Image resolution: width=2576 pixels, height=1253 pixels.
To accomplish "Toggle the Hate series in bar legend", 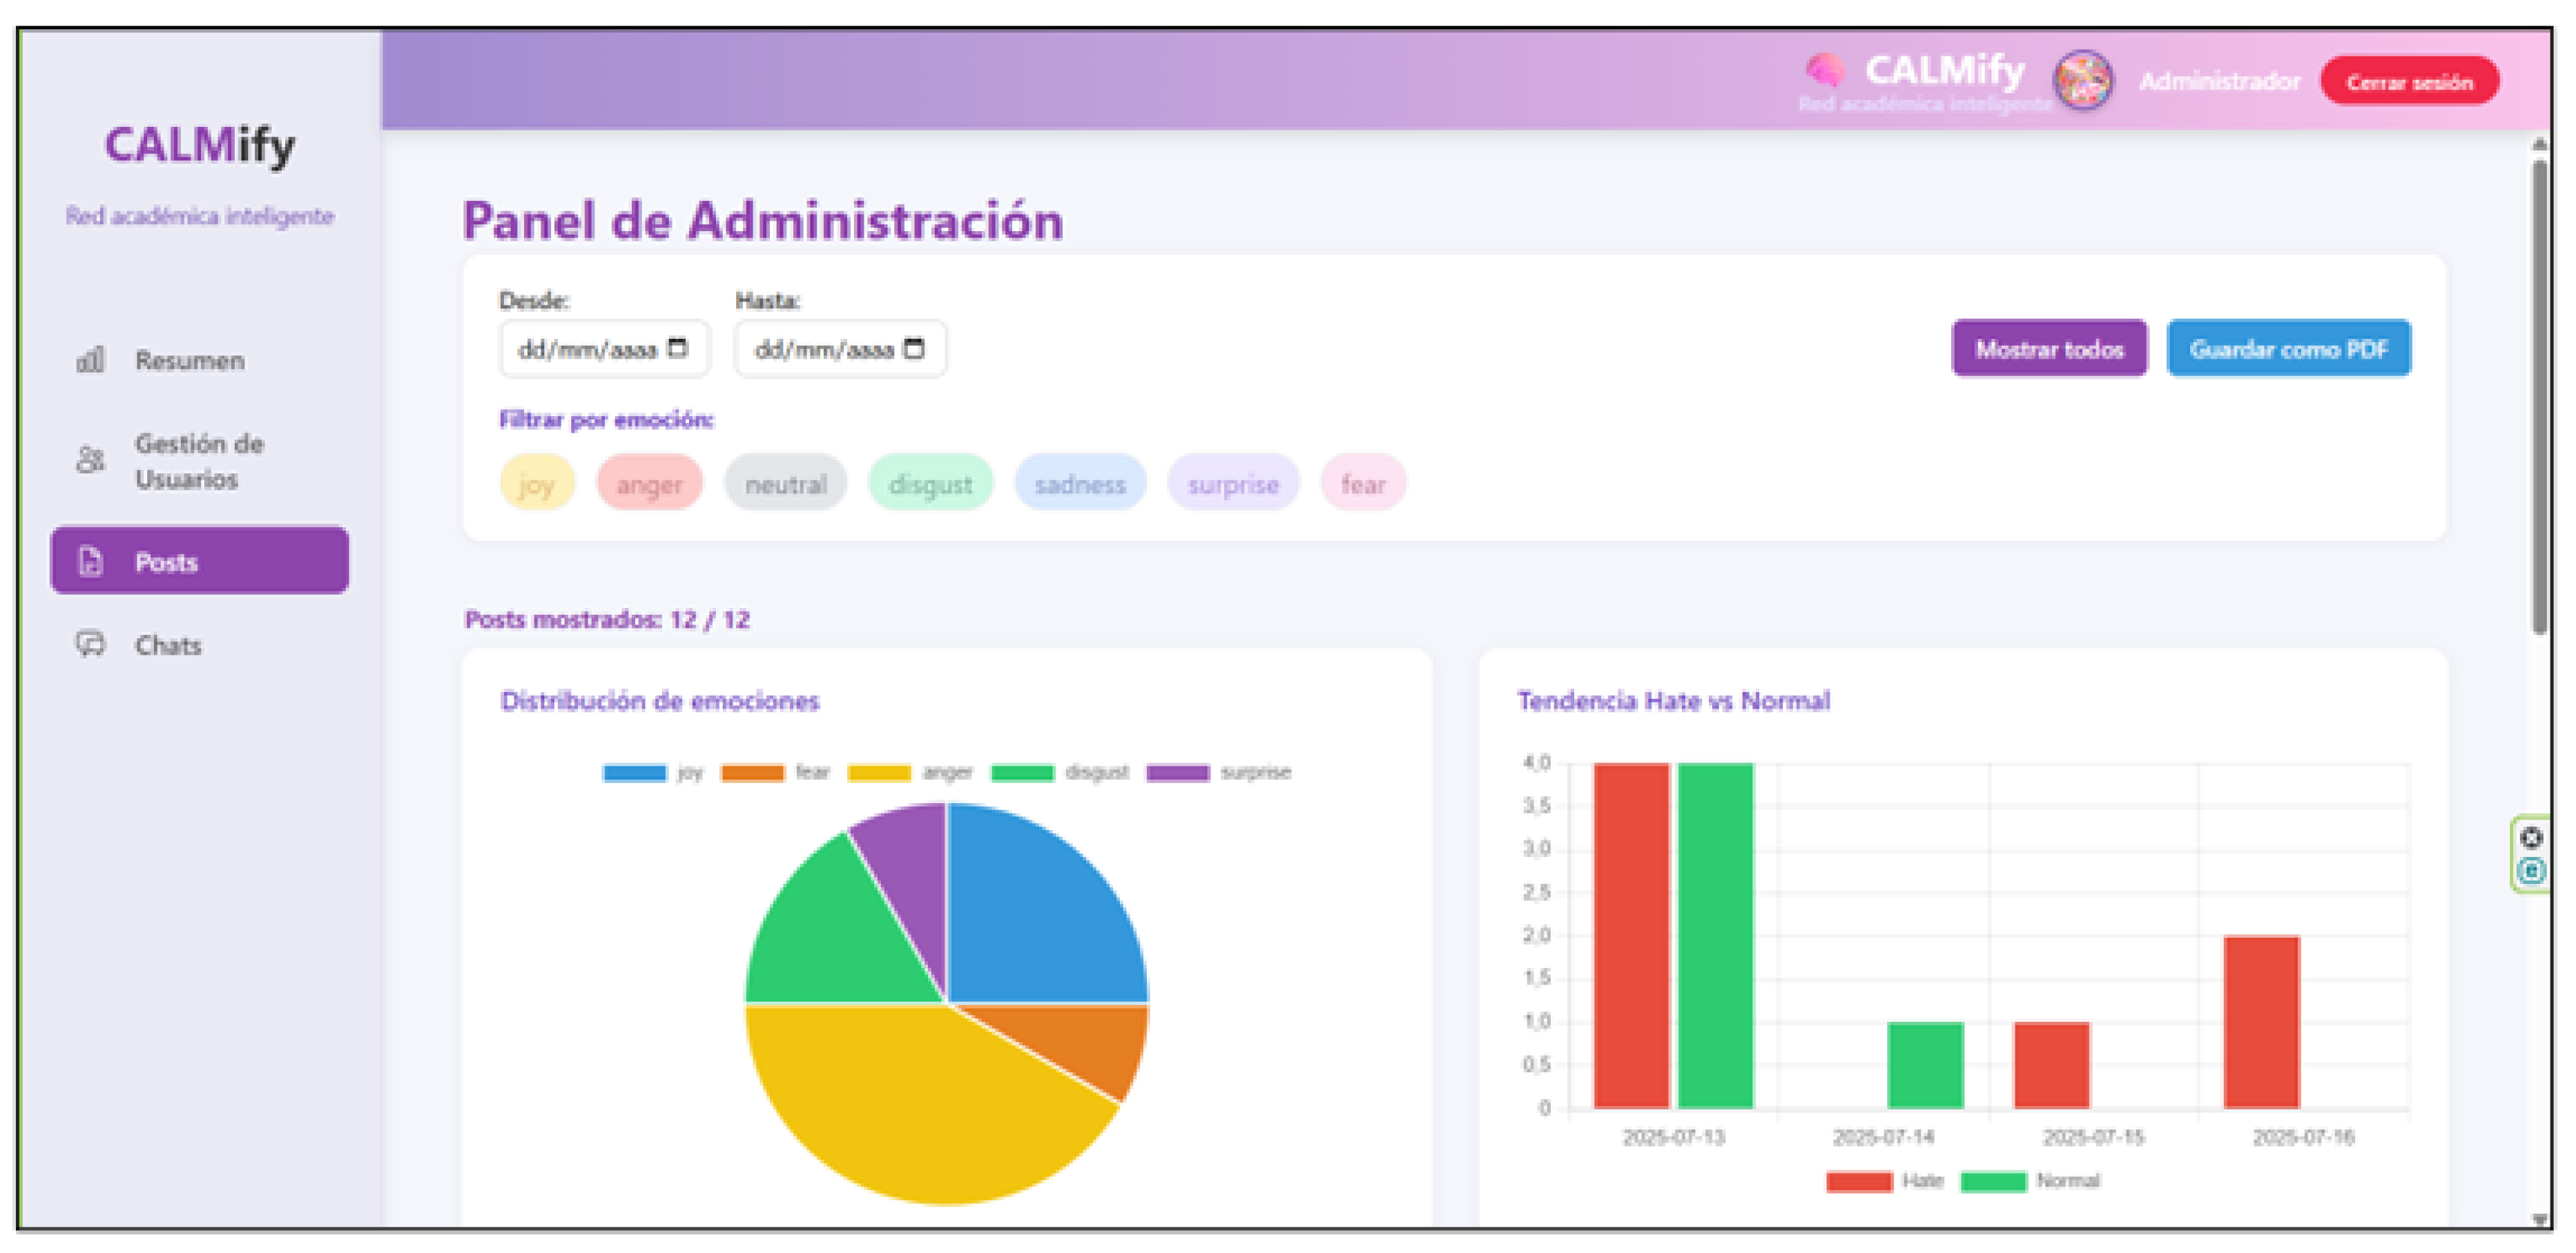I will click(x=1884, y=1181).
